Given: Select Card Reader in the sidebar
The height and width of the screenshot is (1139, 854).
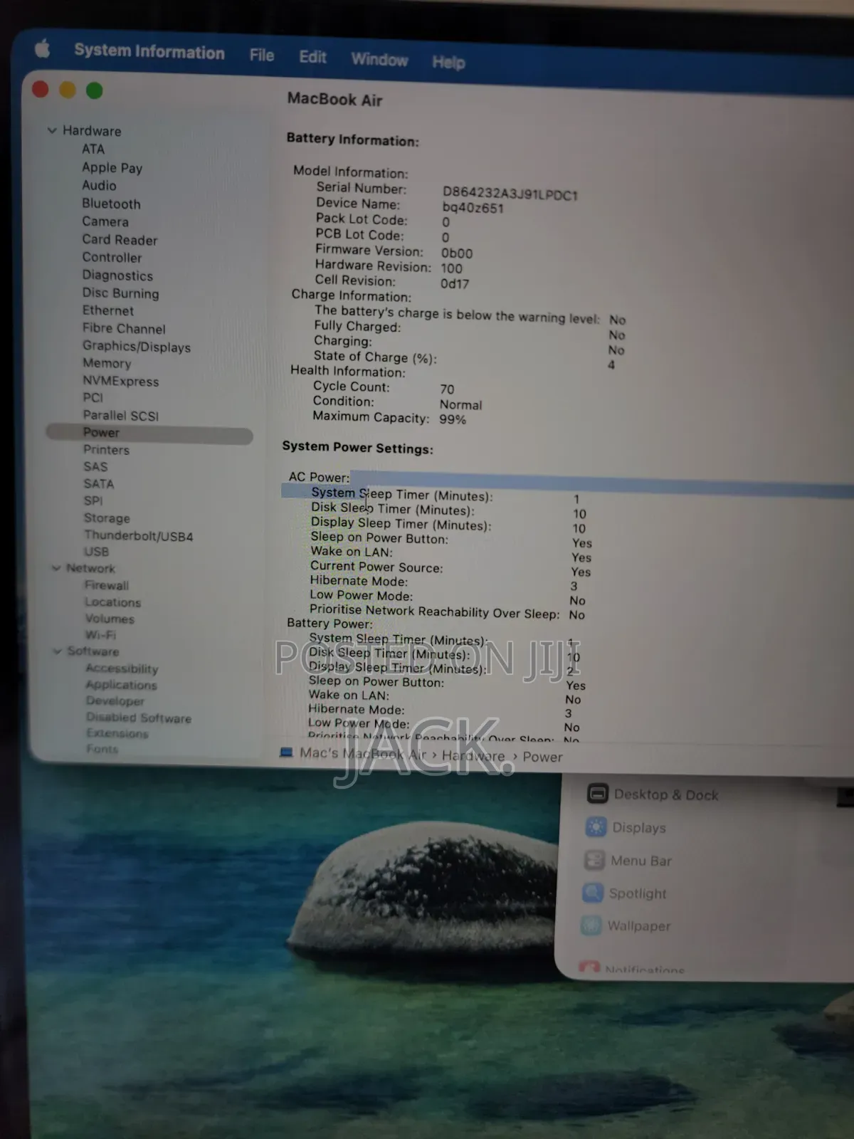Looking at the screenshot, I should pyautogui.click(x=120, y=240).
